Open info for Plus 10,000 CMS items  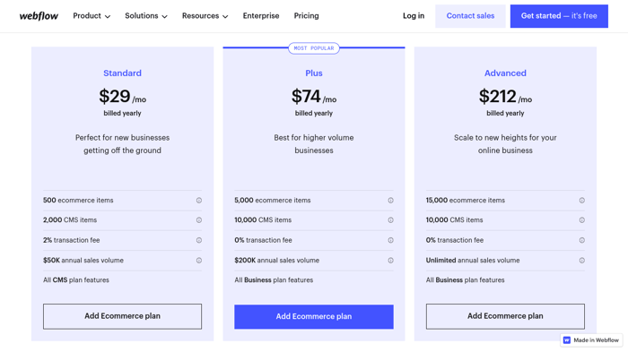[390, 220]
